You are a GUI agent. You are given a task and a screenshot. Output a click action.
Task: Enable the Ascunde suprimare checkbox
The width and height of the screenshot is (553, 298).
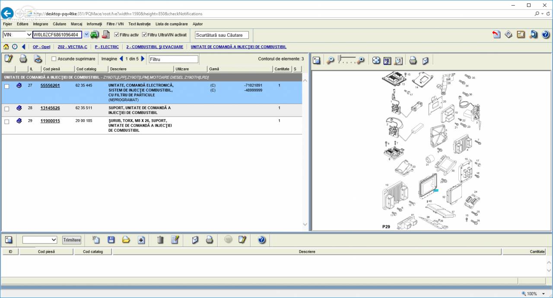tap(54, 59)
